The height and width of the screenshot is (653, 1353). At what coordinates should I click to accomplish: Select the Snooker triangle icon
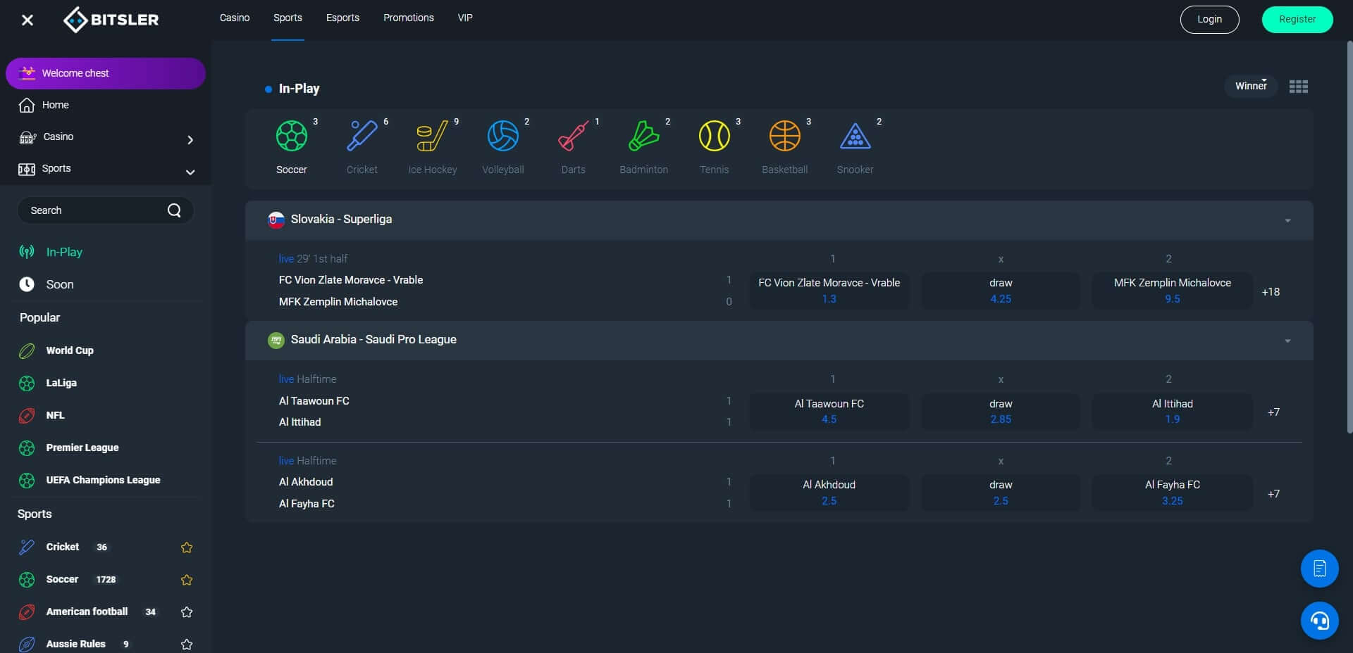855,137
